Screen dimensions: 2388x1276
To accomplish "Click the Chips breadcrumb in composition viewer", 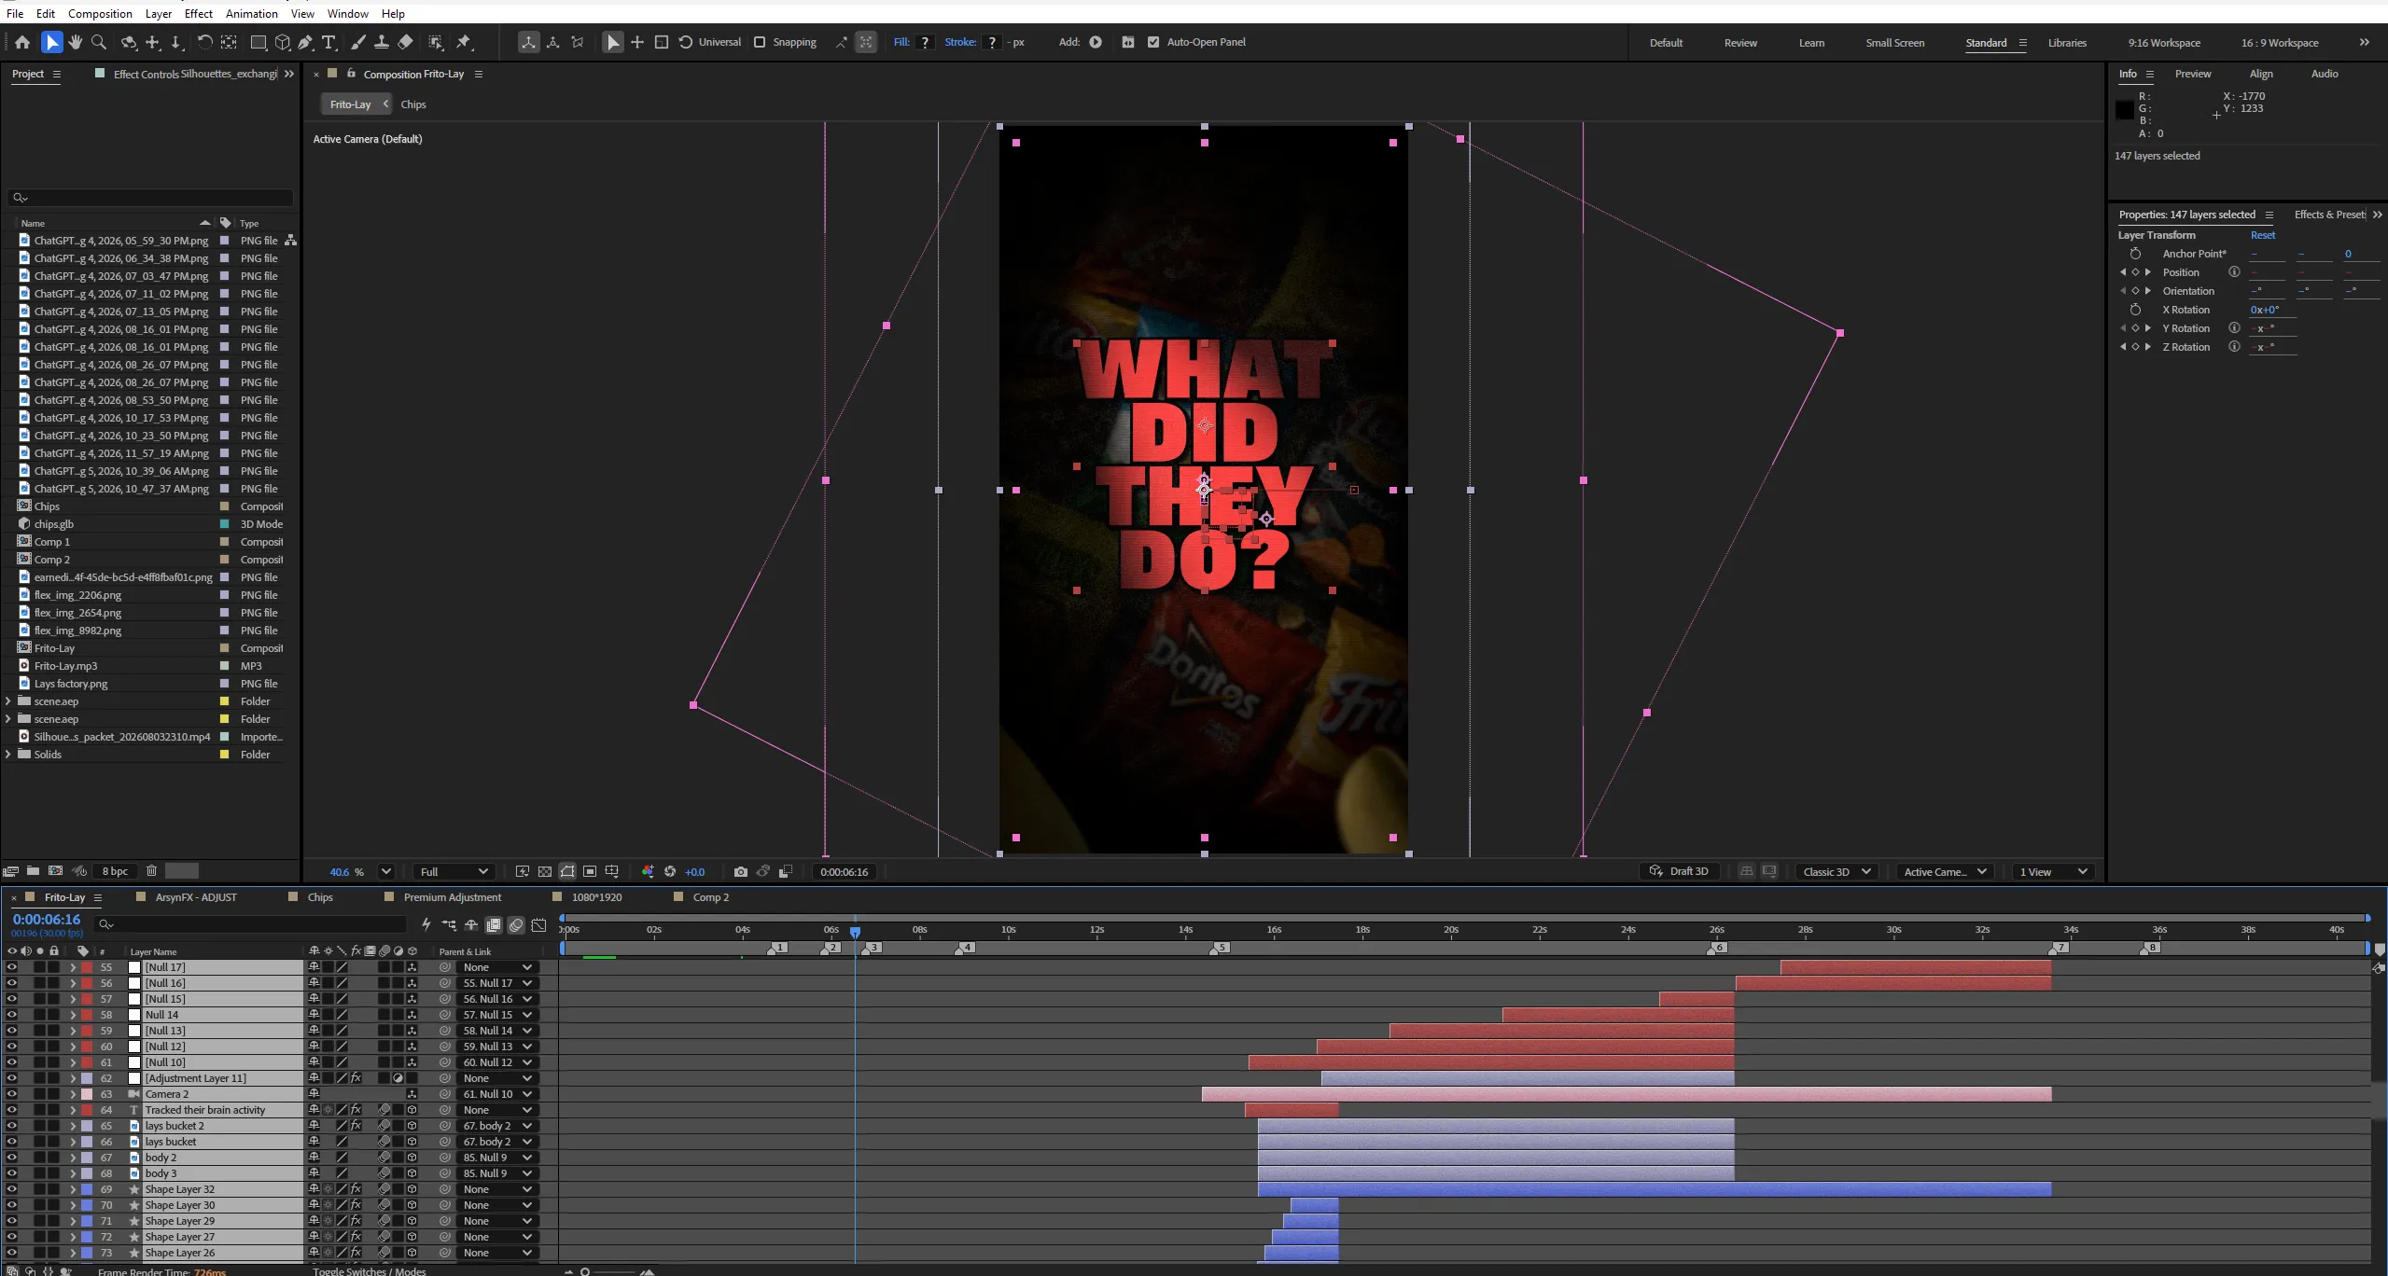I will (413, 104).
